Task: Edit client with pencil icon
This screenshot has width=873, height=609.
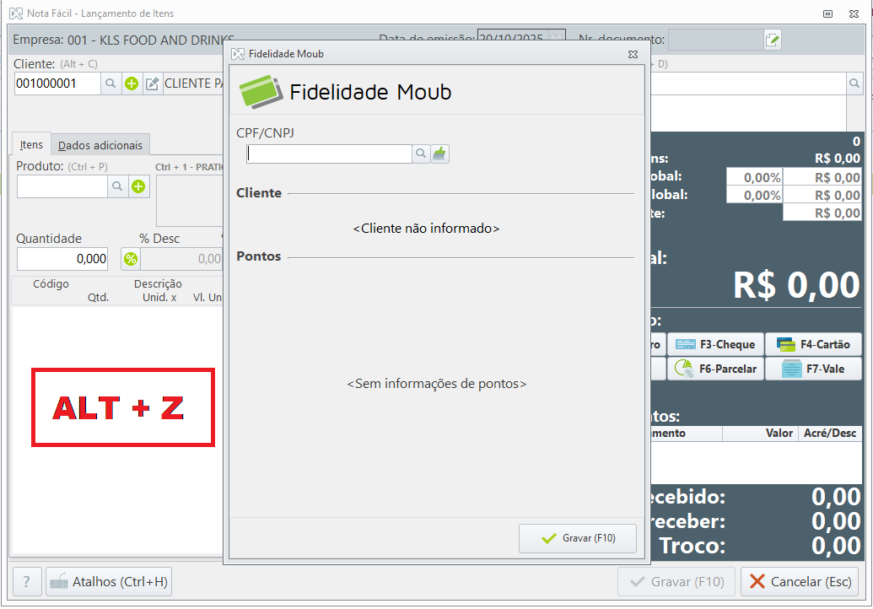Action: [153, 84]
